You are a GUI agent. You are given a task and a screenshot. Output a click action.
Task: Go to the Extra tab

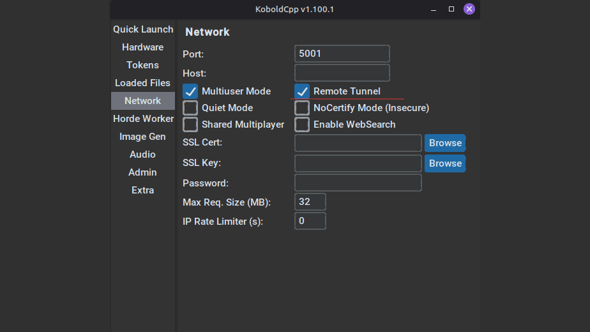click(x=143, y=190)
